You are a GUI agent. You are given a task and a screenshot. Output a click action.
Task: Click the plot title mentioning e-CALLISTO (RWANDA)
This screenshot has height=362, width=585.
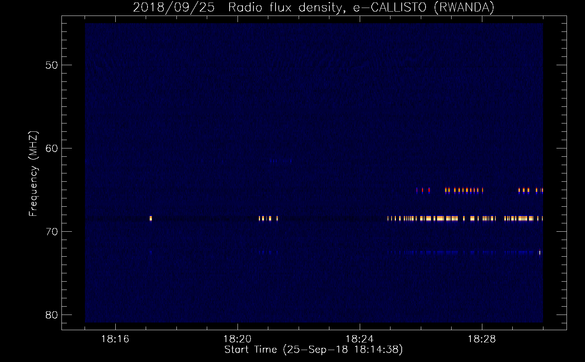(x=313, y=7)
